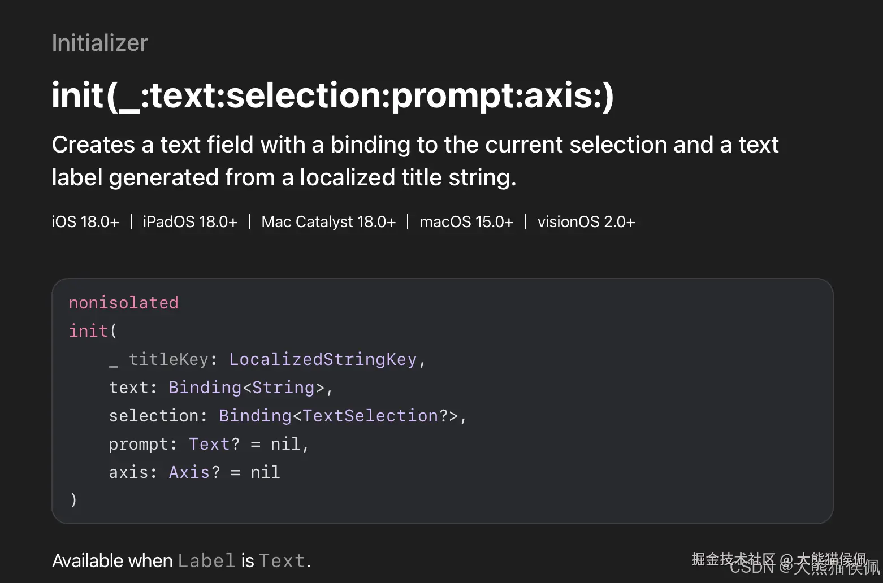
Task: Open the String type link in the code
Action: click(283, 388)
